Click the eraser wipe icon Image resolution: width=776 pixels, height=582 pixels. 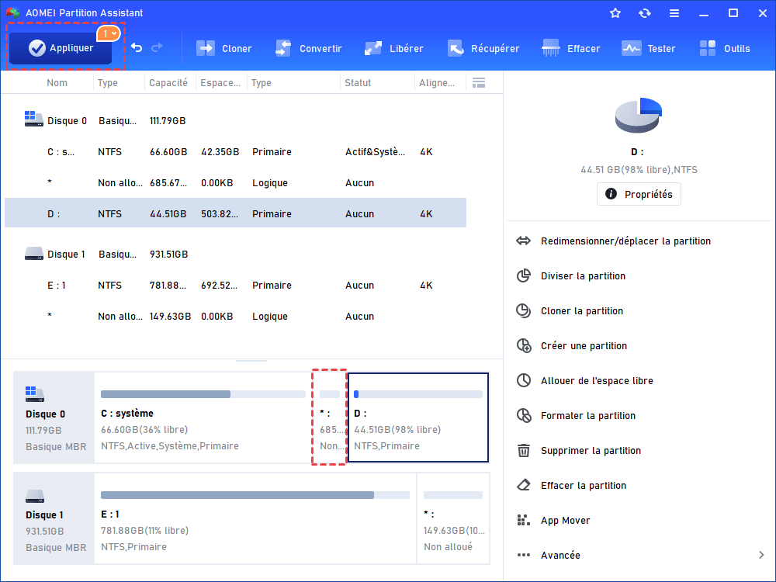pyautogui.click(x=524, y=486)
